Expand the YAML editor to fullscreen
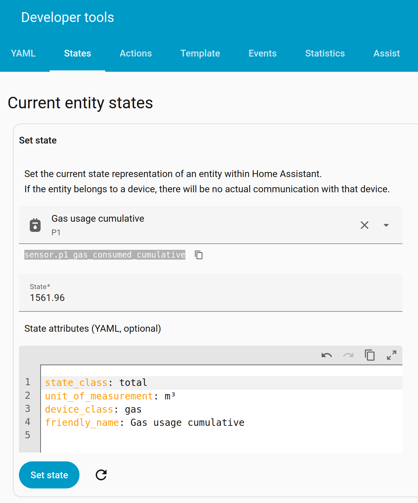Image resolution: width=418 pixels, height=503 pixels. 391,355
